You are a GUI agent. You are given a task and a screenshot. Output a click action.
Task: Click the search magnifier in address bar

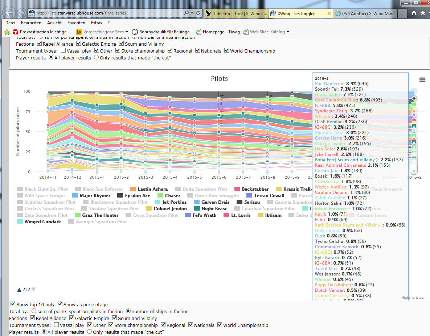[187, 13]
